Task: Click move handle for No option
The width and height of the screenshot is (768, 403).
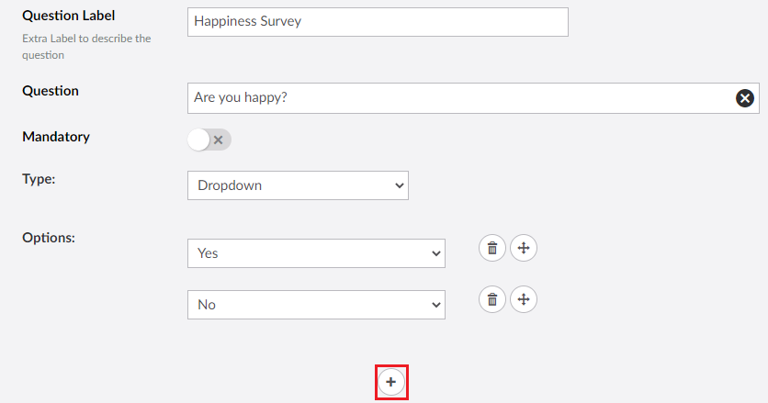Action: pyautogui.click(x=524, y=299)
